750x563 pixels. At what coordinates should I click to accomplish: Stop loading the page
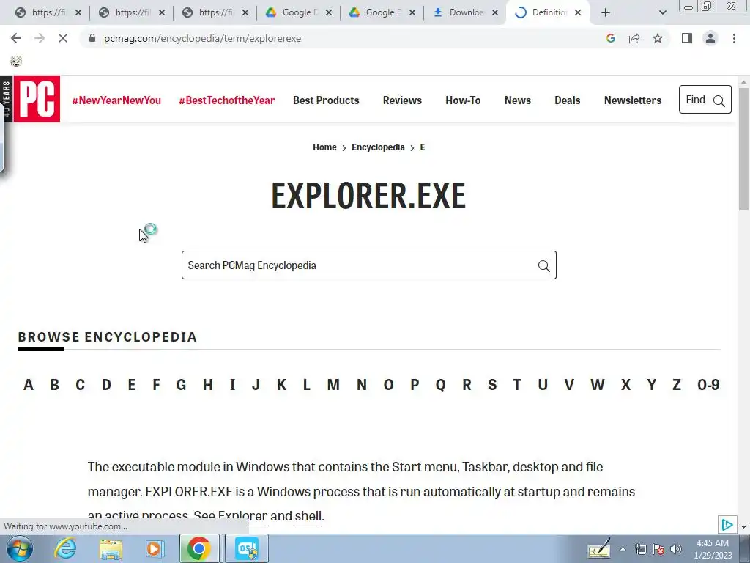63,38
